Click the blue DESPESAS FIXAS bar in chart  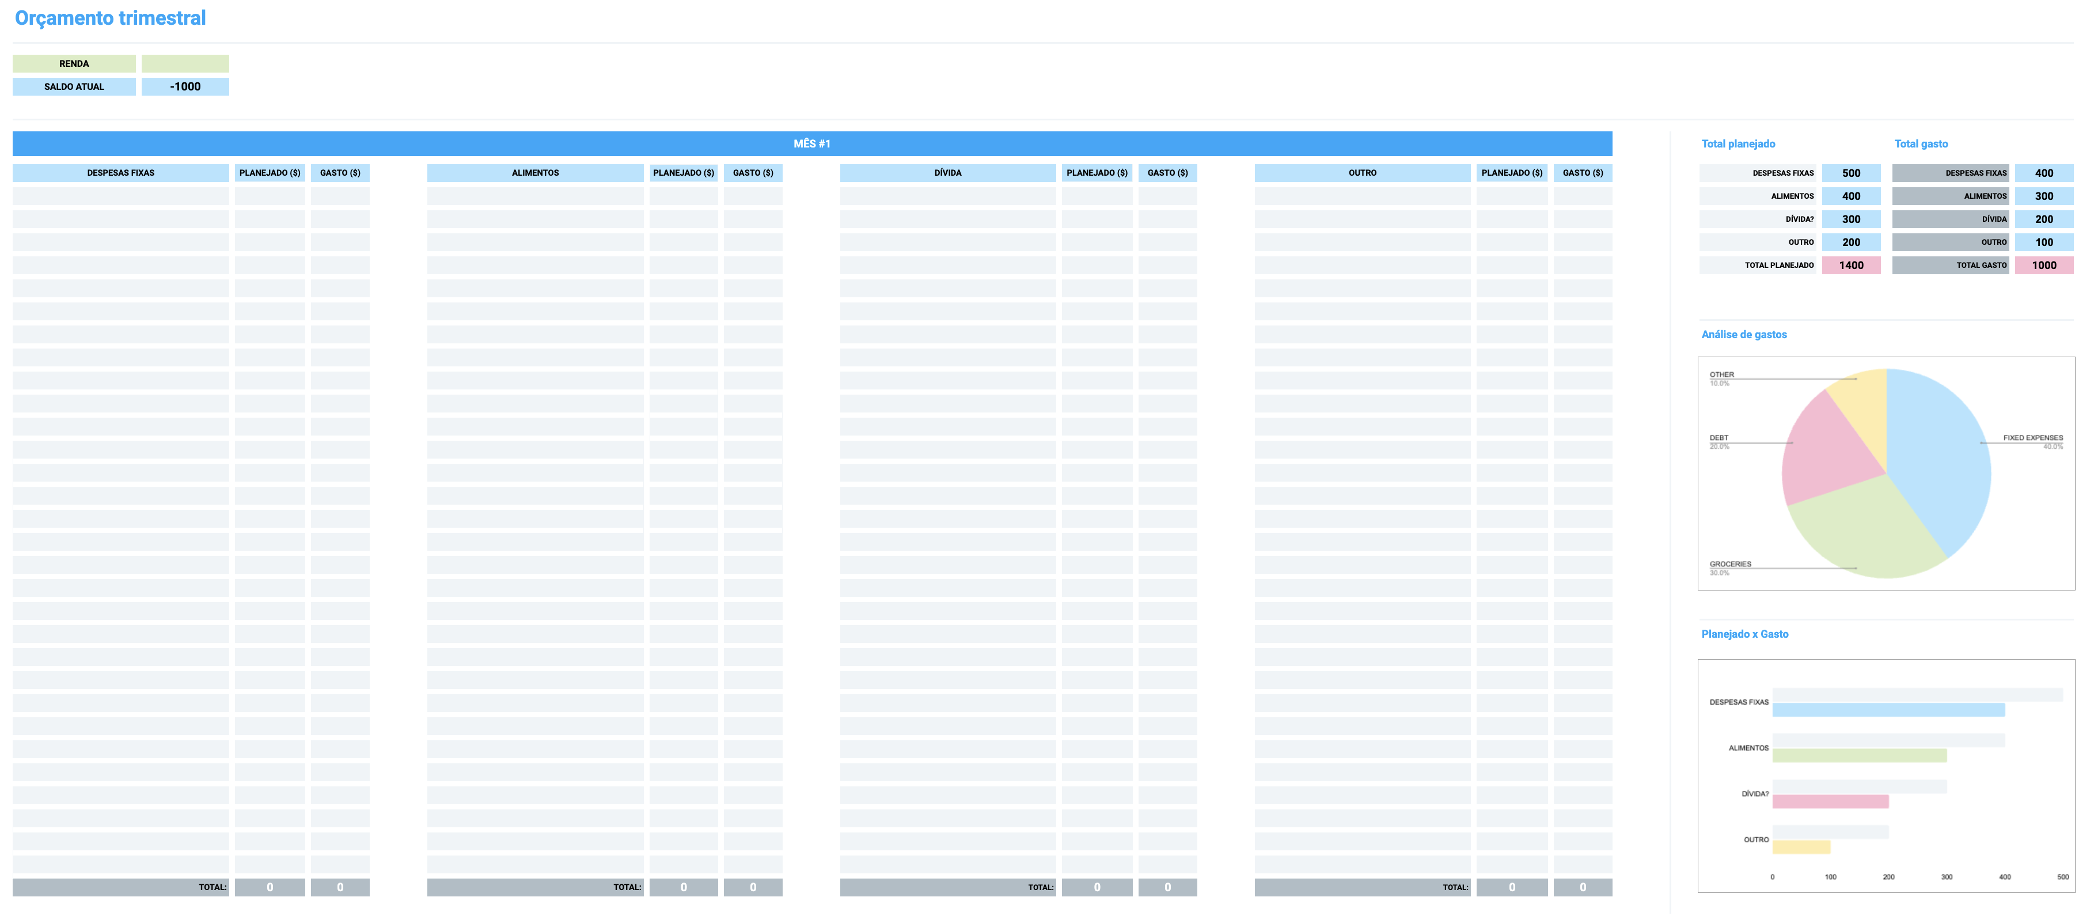pyautogui.click(x=1888, y=710)
